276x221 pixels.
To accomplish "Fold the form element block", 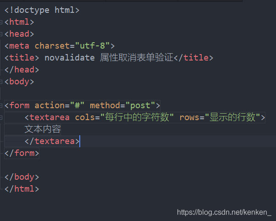I will [1, 105].
